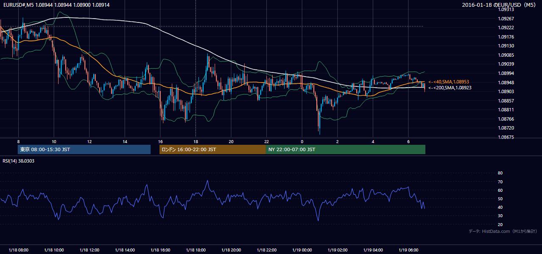This screenshot has height=254, width=542.
Task: Click price axis label 1.09085
Action: click(506, 55)
